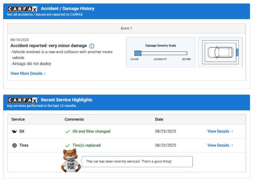Open View Details for the Oil service
This screenshot has height=182, width=256.
218,131
